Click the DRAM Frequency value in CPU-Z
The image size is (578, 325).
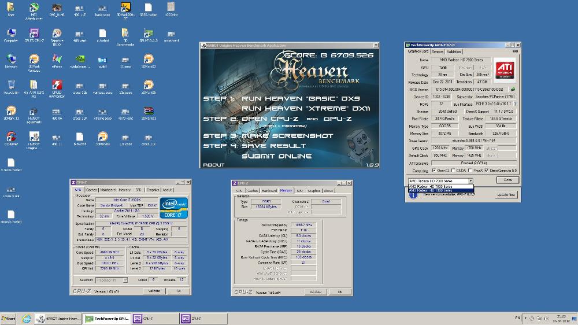point(303,224)
